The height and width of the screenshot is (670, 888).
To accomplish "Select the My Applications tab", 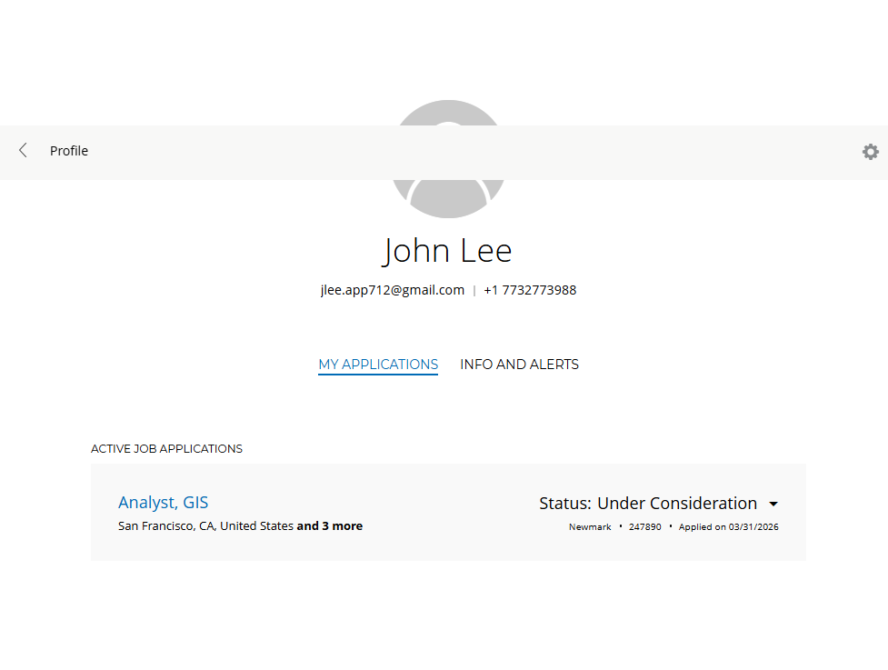I will pos(378,365).
